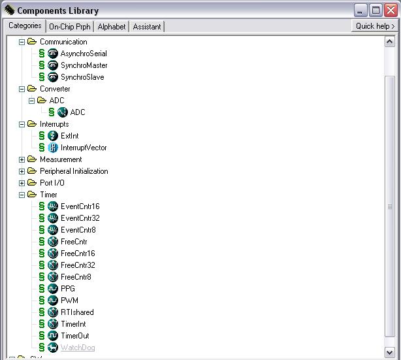Viewport: 401px width, 360px height.
Task: Expand the Measurement category
Action: pos(22,159)
